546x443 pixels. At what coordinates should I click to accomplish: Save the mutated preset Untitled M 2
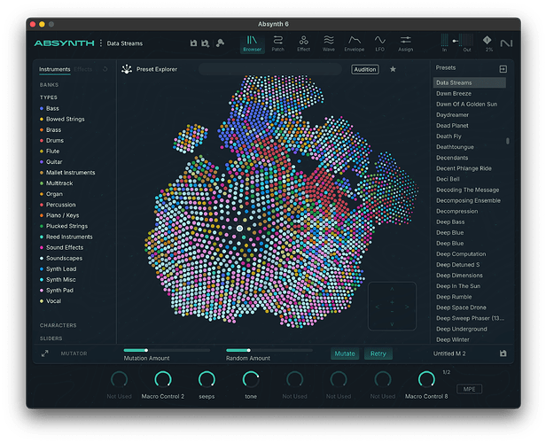click(503, 354)
